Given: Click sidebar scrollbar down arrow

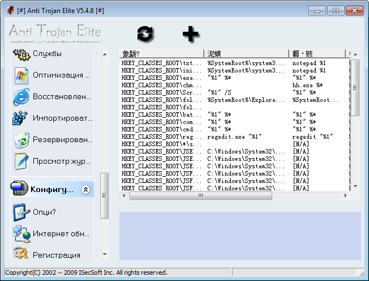Looking at the screenshot, I should point(105,254).
